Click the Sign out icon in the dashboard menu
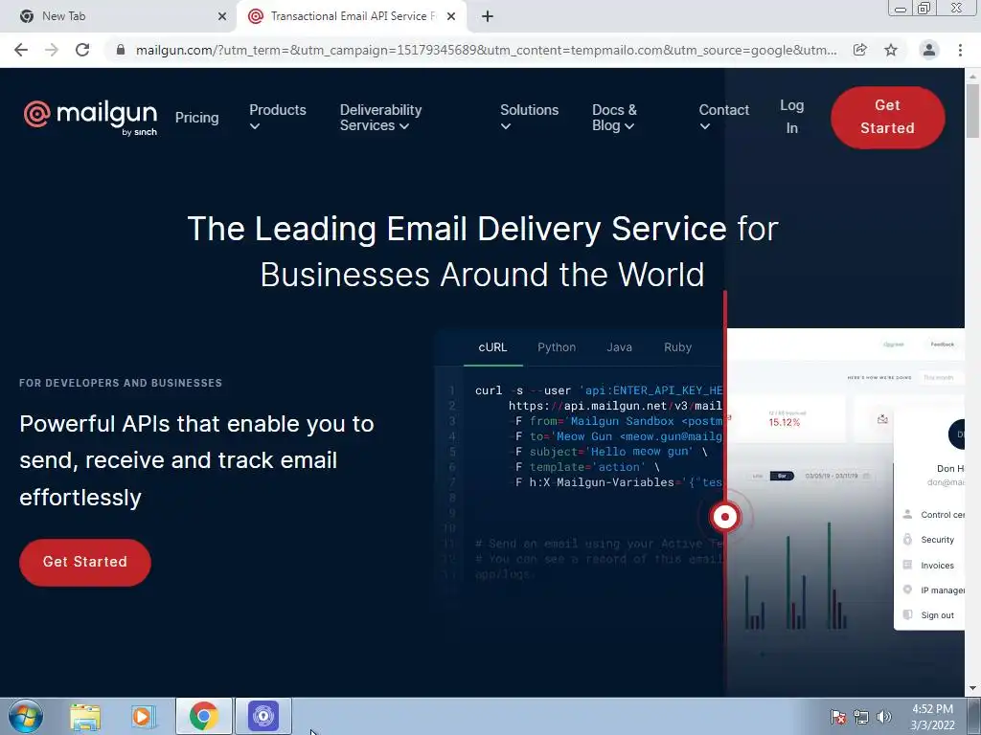The width and height of the screenshot is (981, 735). pyautogui.click(x=907, y=615)
